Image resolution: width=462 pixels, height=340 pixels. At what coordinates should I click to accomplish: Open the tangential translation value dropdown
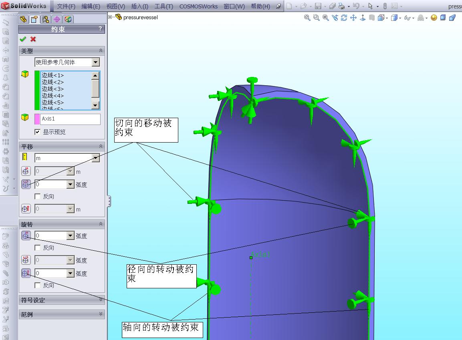(x=70, y=184)
